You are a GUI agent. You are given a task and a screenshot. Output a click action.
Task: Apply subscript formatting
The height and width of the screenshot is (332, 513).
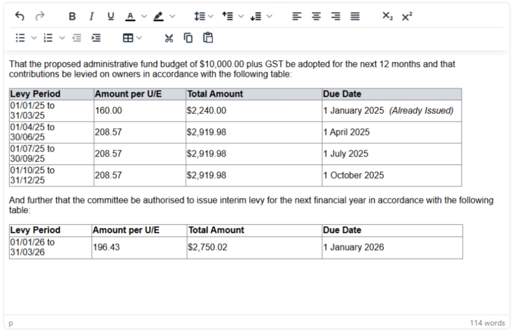[x=387, y=16]
